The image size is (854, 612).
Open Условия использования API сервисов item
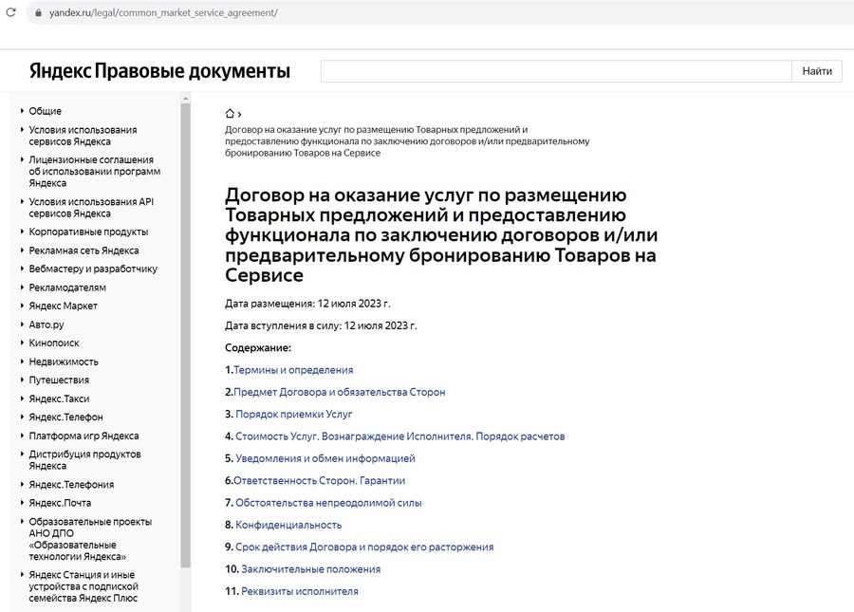(x=91, y=208)
